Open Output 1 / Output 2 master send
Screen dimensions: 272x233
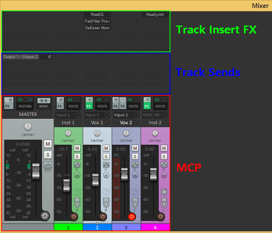point(21,57)
